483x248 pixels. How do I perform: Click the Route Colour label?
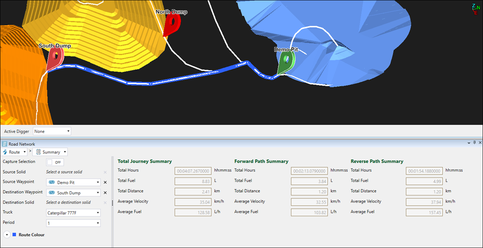tap(32, 235)
